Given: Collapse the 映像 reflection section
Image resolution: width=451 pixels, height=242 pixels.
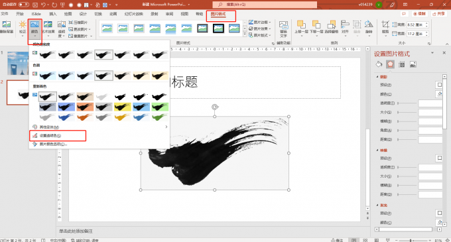Looking at the screenshot, I should point(382,150).
